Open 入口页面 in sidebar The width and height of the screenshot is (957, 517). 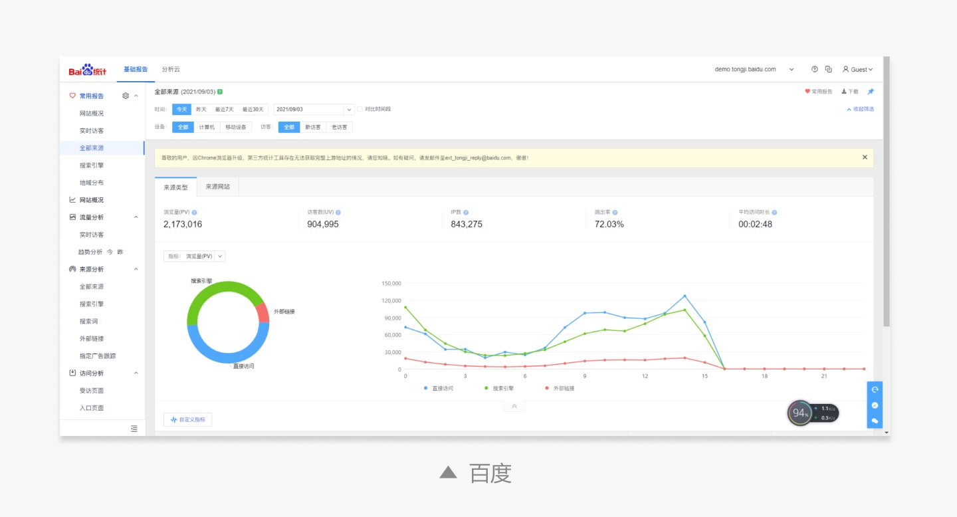coord(92,408)
